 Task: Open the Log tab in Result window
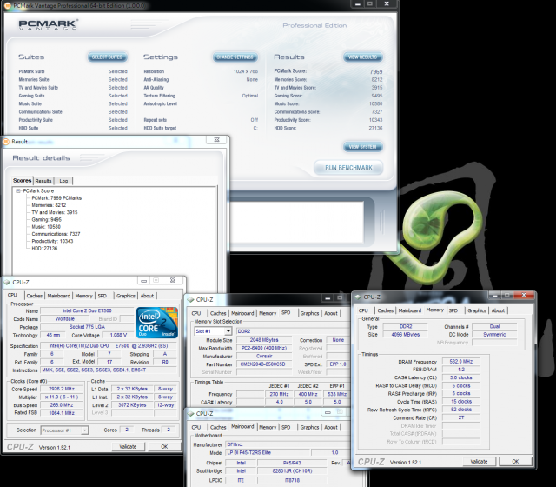pos(63,181)
